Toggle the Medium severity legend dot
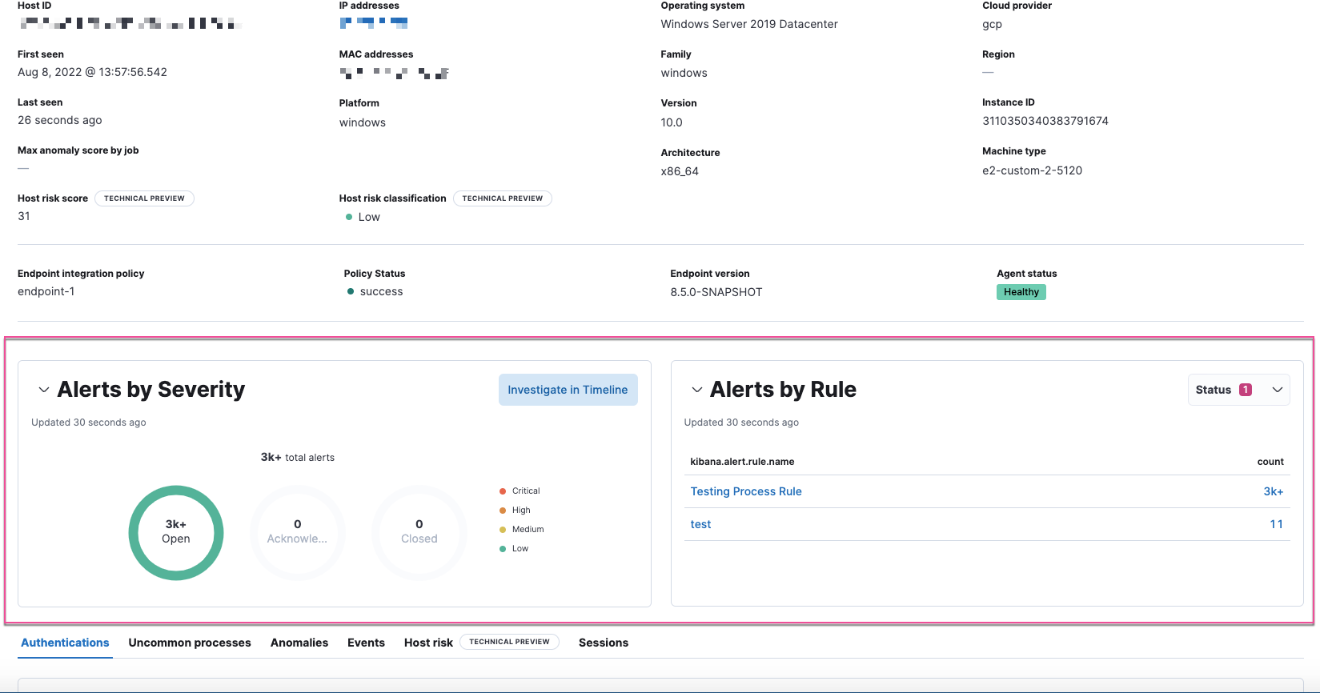The width and height of the screenshot is (1320, 693). [x=503, y=530]
